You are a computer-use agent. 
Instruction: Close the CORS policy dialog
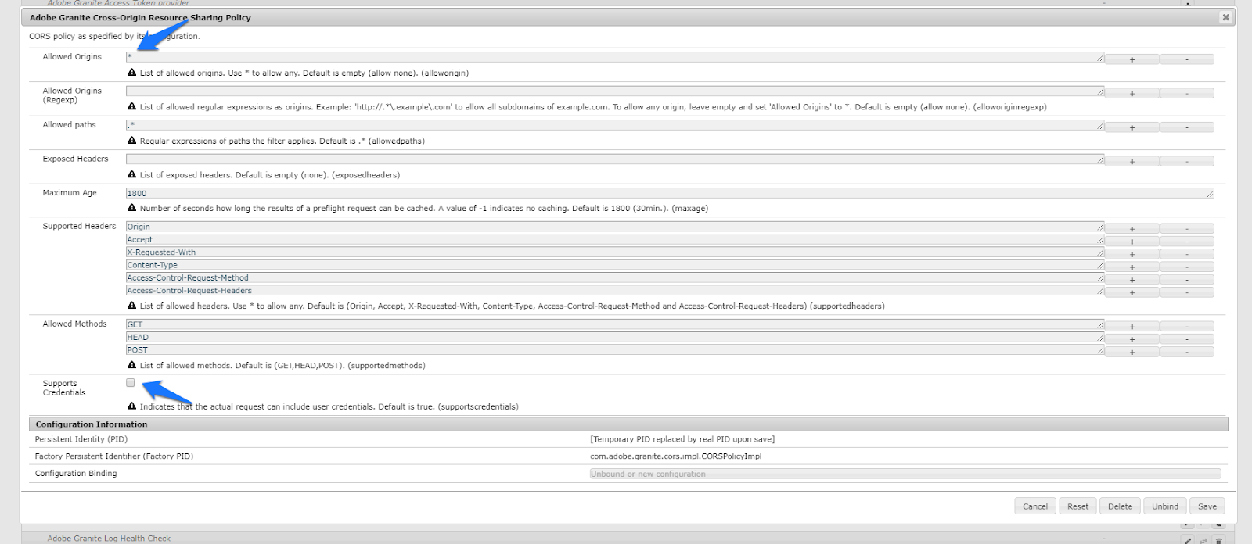click(x=1225, y=17)
